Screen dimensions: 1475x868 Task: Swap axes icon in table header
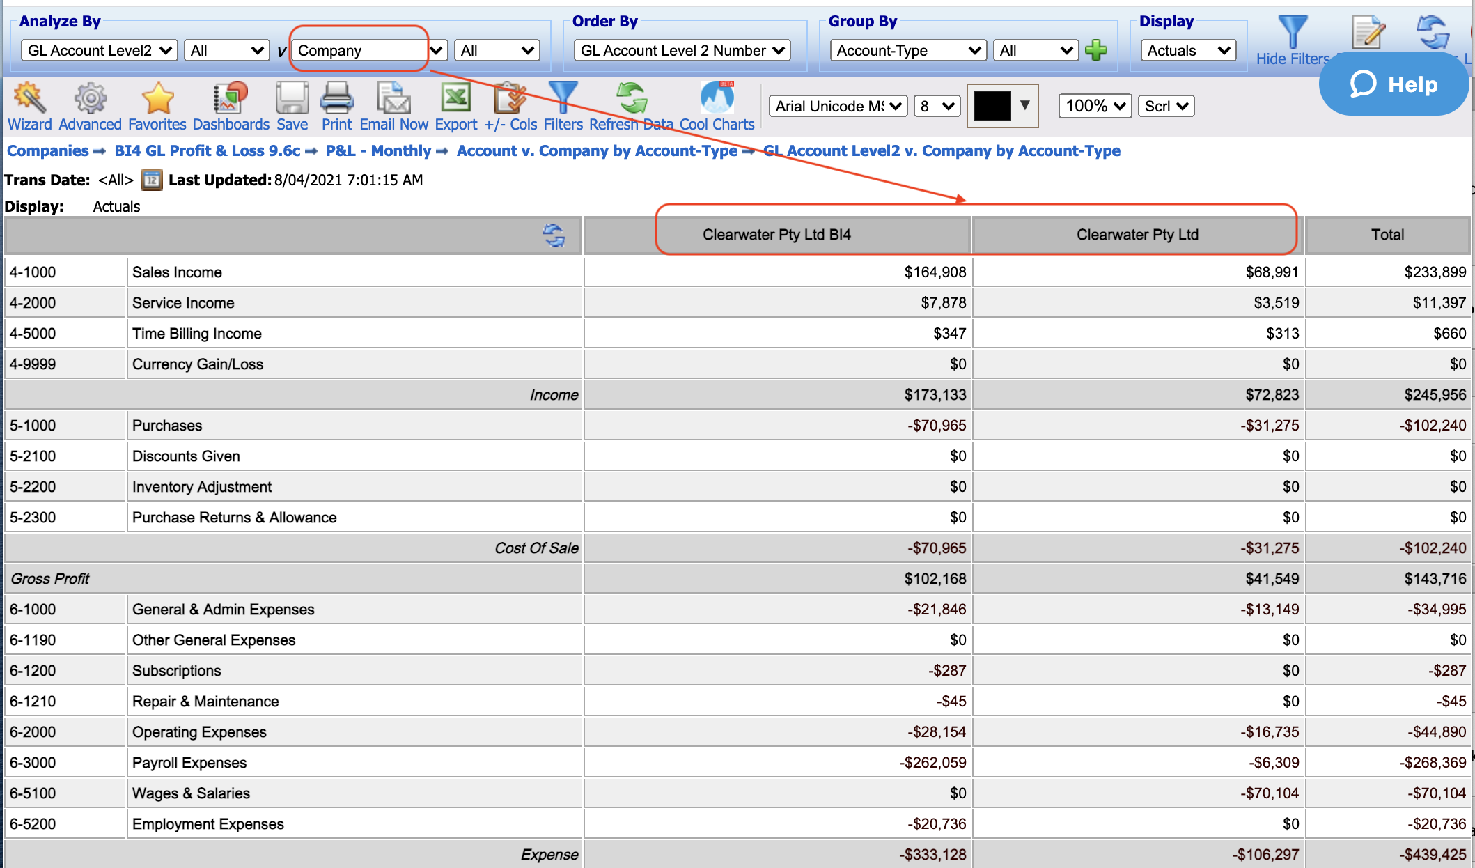pos(554,235)
